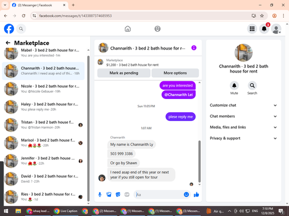The width and height of the screenshot is (289, 216).
Task: Open the tab search dropdown
Action: click(5, 5)
